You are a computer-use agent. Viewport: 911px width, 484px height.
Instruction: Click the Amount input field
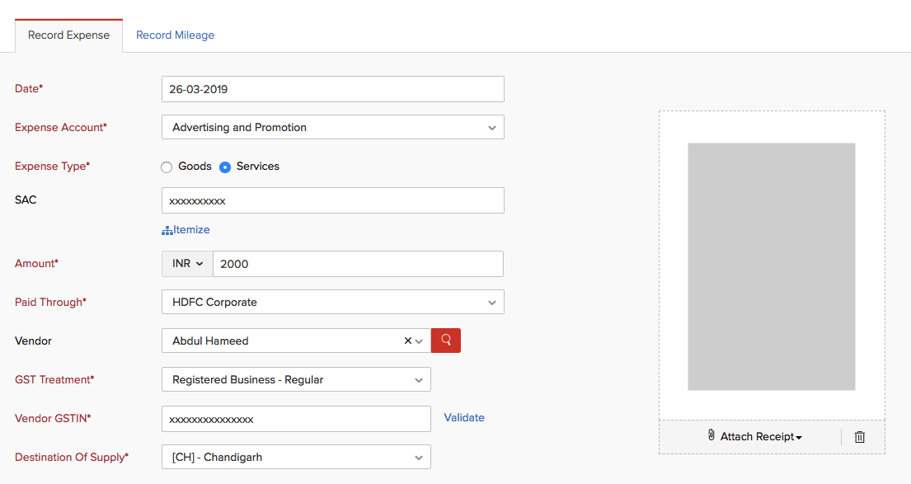tap(358, 264)
